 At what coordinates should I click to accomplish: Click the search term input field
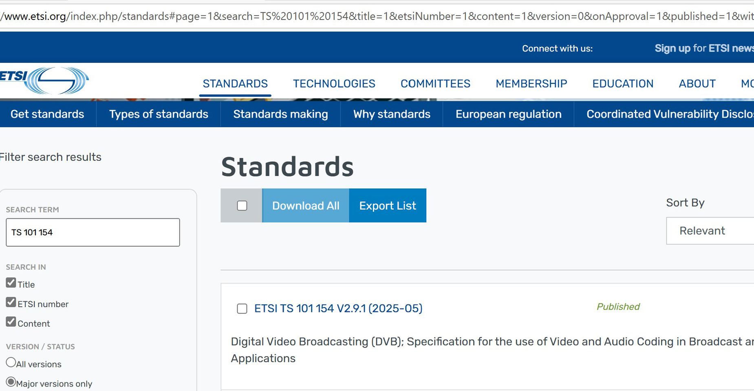tap(93, 232)
